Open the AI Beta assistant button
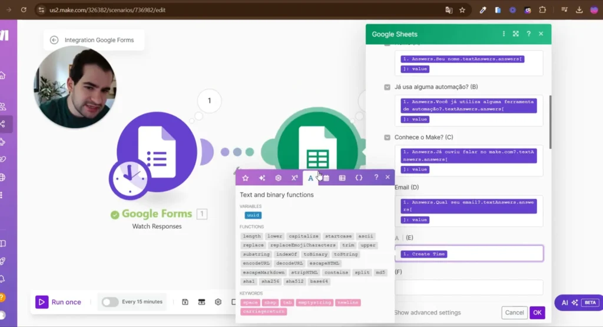The height and width of the screenshot is (327, 603). click(578, 302)
